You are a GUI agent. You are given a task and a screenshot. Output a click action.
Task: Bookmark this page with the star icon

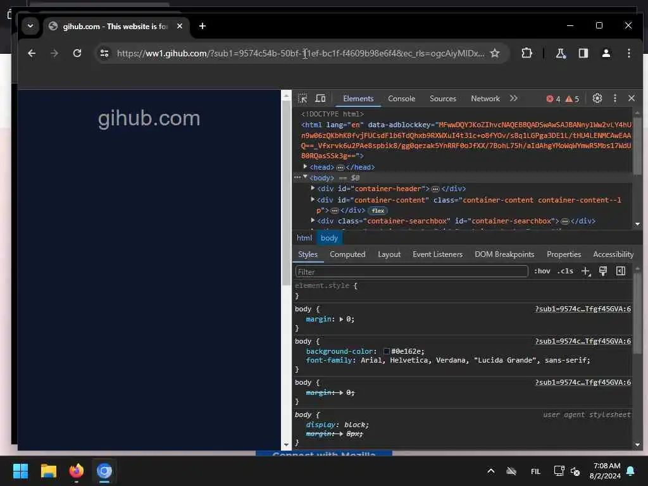[495, 53]
